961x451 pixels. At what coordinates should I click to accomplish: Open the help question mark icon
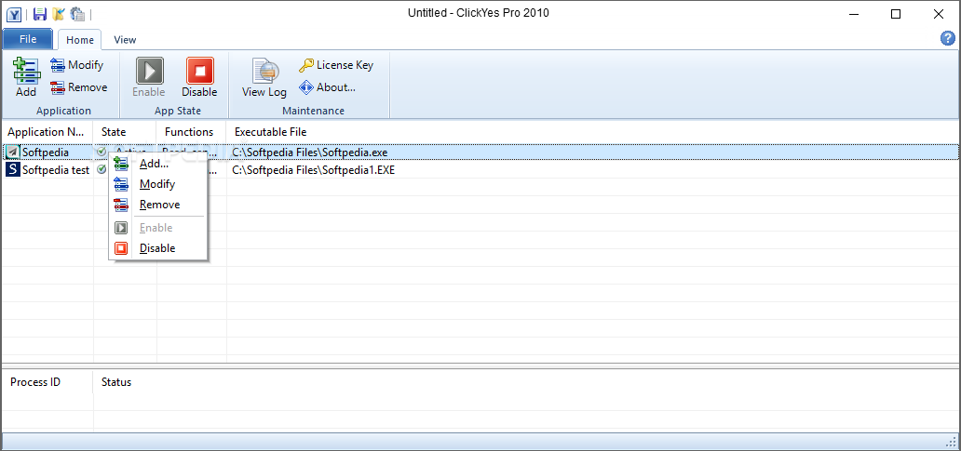tap(948, 38)
